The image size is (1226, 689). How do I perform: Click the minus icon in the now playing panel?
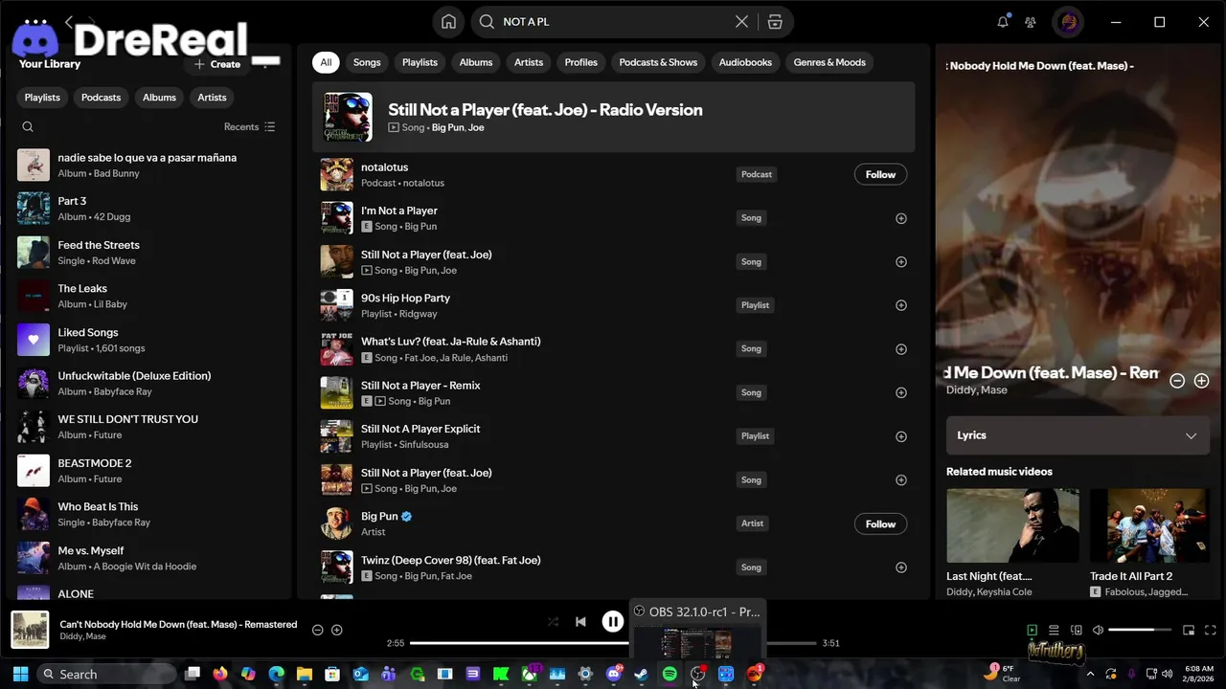click(1177, 381)
